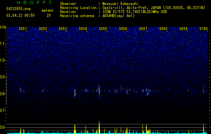The height and width of the screenshot is (134, 211).
Task: Click the "Receiving antenna" field label
Action: 77,16
